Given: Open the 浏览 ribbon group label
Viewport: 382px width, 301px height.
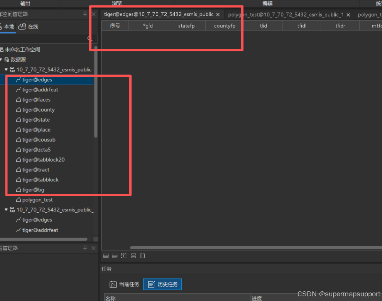Looking at the screenshot, I should pos(117,3).
